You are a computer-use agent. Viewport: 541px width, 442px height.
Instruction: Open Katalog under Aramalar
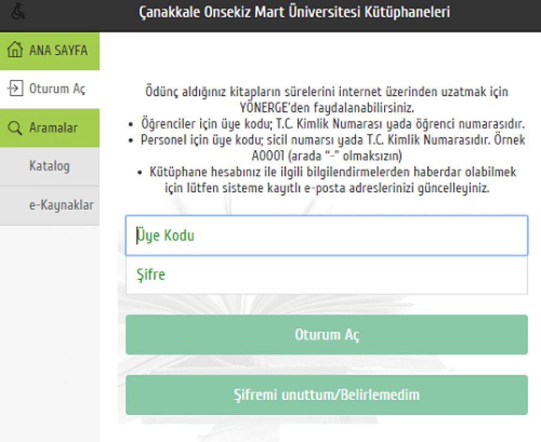(x=50, y=166)
